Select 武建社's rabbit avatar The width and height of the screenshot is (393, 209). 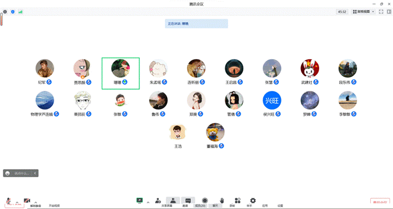click(x=310, y=68)
